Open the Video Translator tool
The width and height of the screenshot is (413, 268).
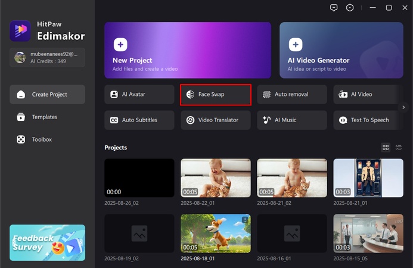216,120
